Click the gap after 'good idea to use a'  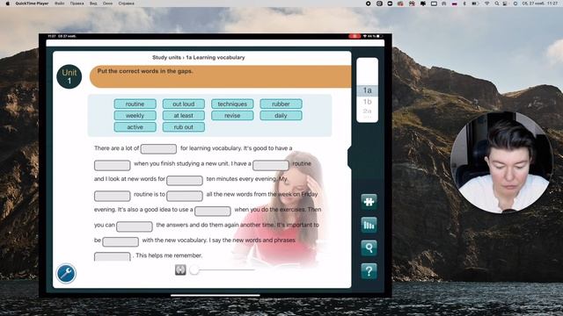(x=213, y=211)
